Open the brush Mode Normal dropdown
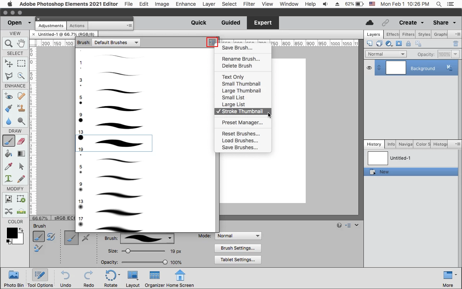 coord(238,236)
